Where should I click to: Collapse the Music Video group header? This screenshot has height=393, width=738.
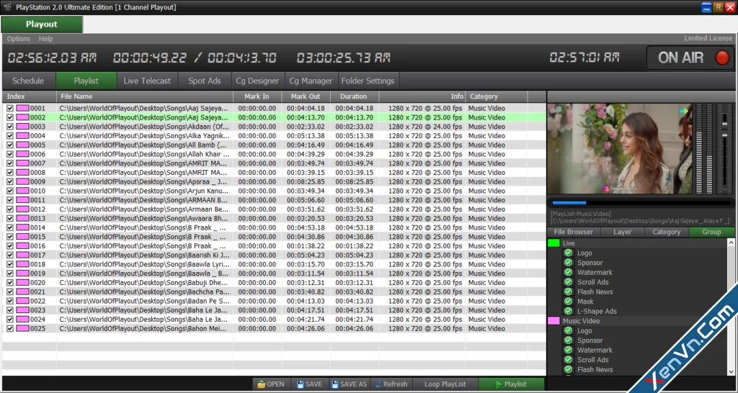[x=637, y=320]
